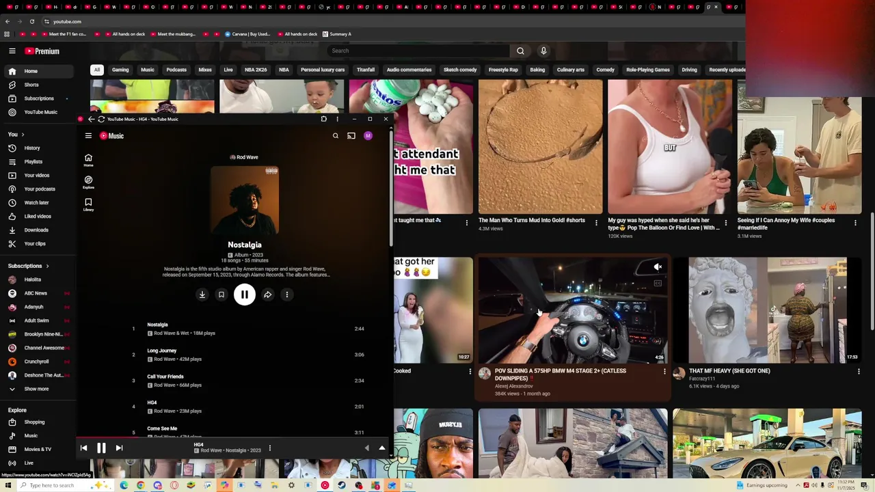Image resolution: width=875 pixels, height=492 pixels.
Task: Click YouTube Music window scrollbar
Action: pos(391,188)
